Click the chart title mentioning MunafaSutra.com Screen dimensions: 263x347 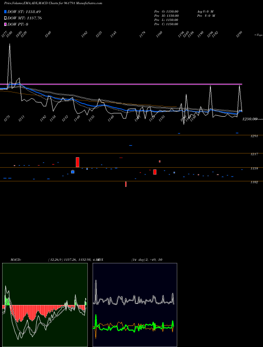tap(53, 3)
